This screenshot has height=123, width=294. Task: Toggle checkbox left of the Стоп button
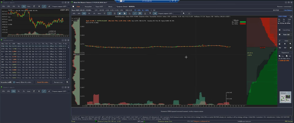pyautogui.click(x=73, y=6)
